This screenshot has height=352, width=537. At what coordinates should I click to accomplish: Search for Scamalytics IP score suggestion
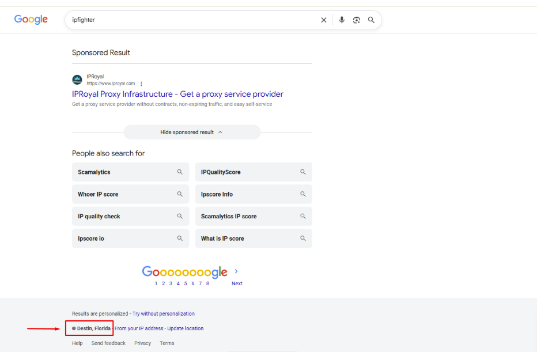pyautogui.click(x=254, y=216)
